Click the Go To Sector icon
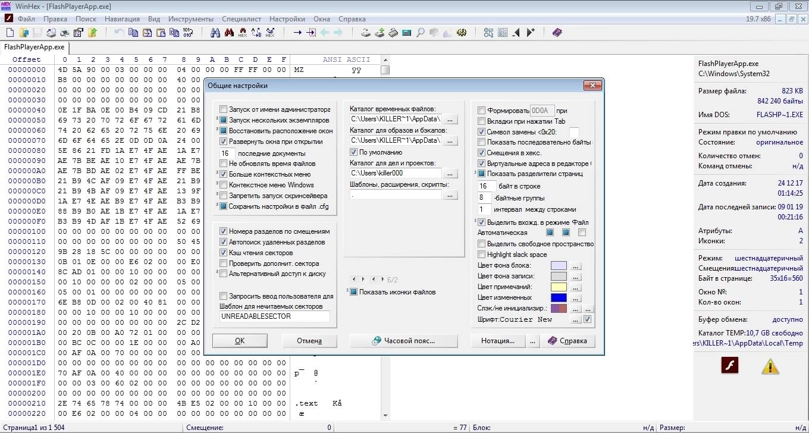 (x=311, y=33)
